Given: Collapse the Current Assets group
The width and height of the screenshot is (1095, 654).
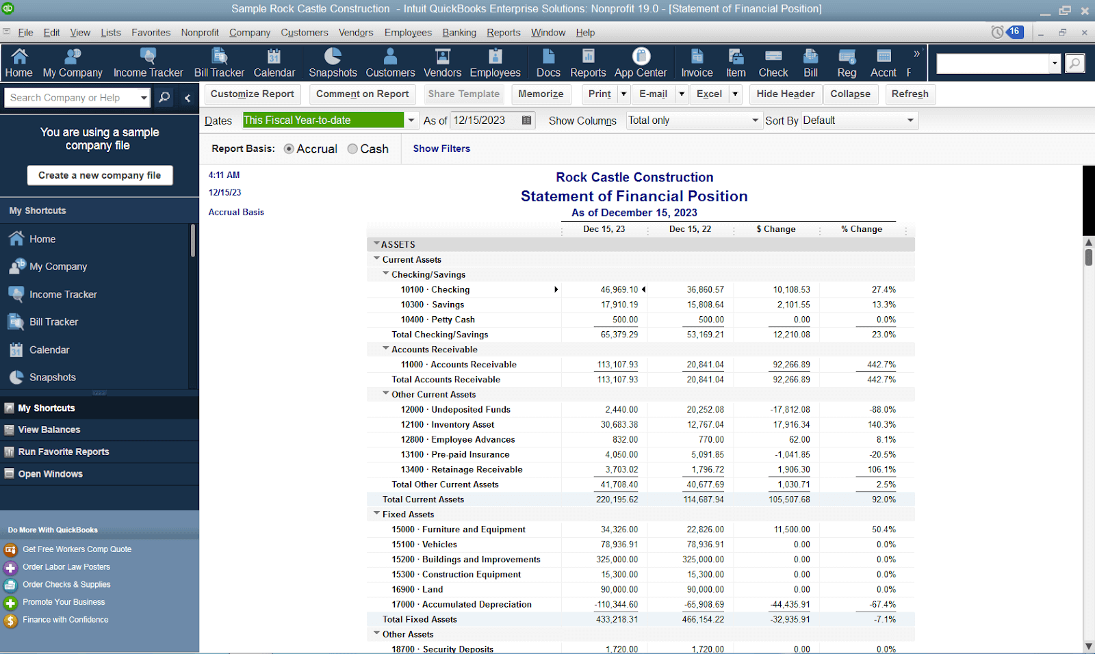Looking at the screenshot, I should pyautogui.click(x=376, y=259).
